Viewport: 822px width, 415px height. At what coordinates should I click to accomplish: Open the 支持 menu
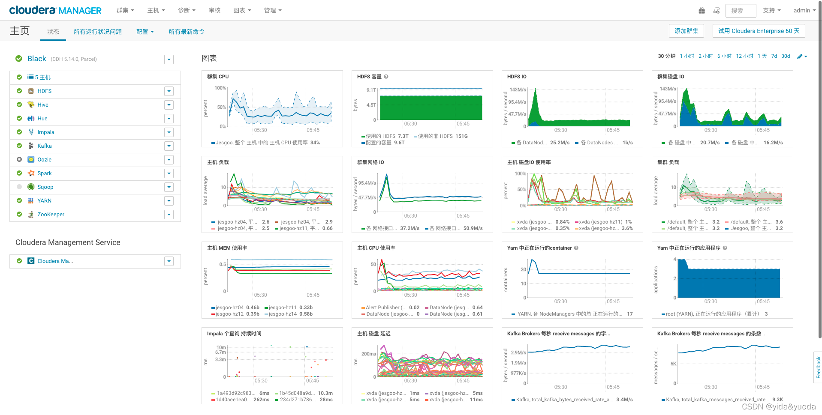pos(772,10)
